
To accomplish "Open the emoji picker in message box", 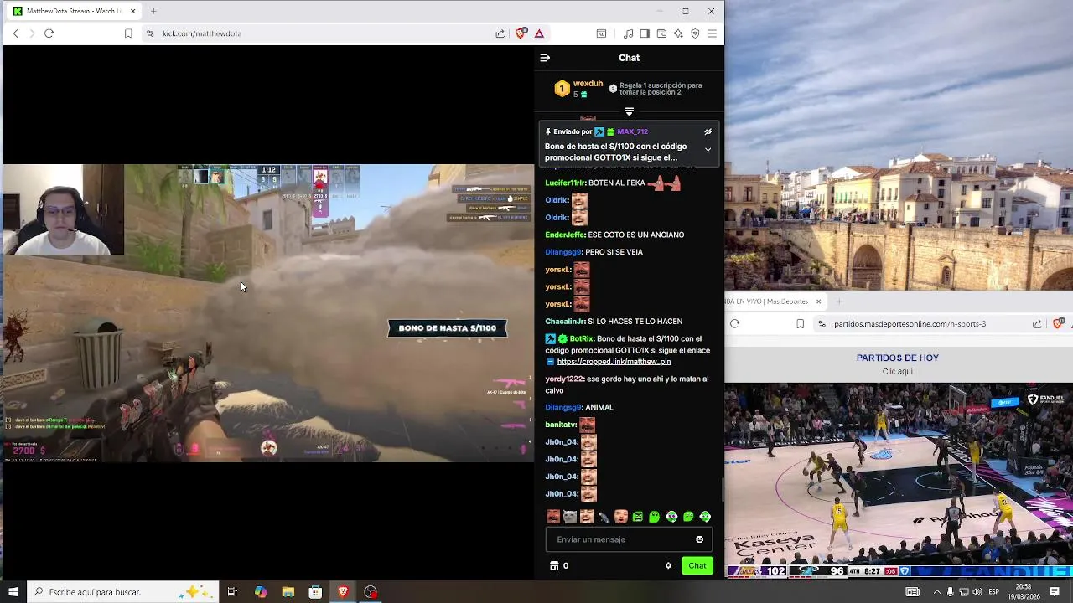I will pos(700,539).
